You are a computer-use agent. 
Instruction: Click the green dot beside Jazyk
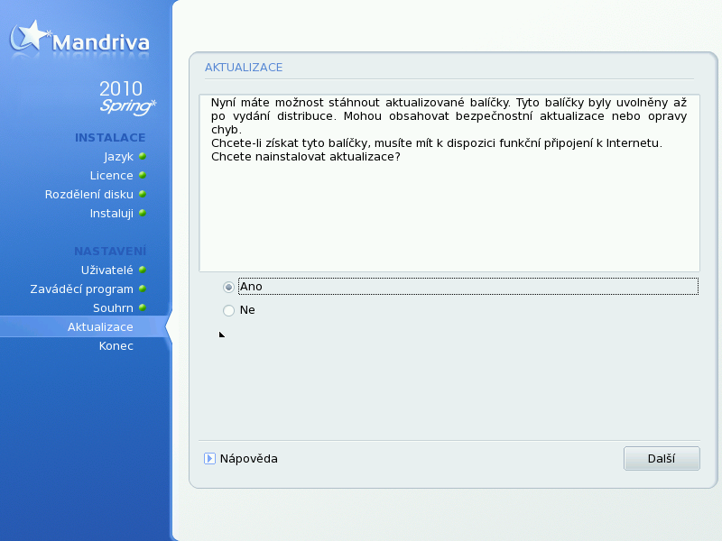tap(143, 156)
